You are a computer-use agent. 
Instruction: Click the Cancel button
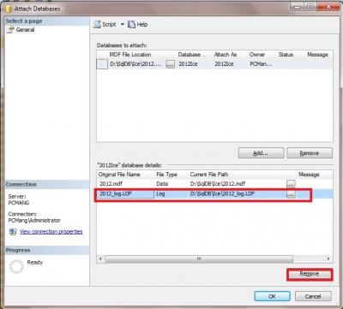tap(313, 296)
